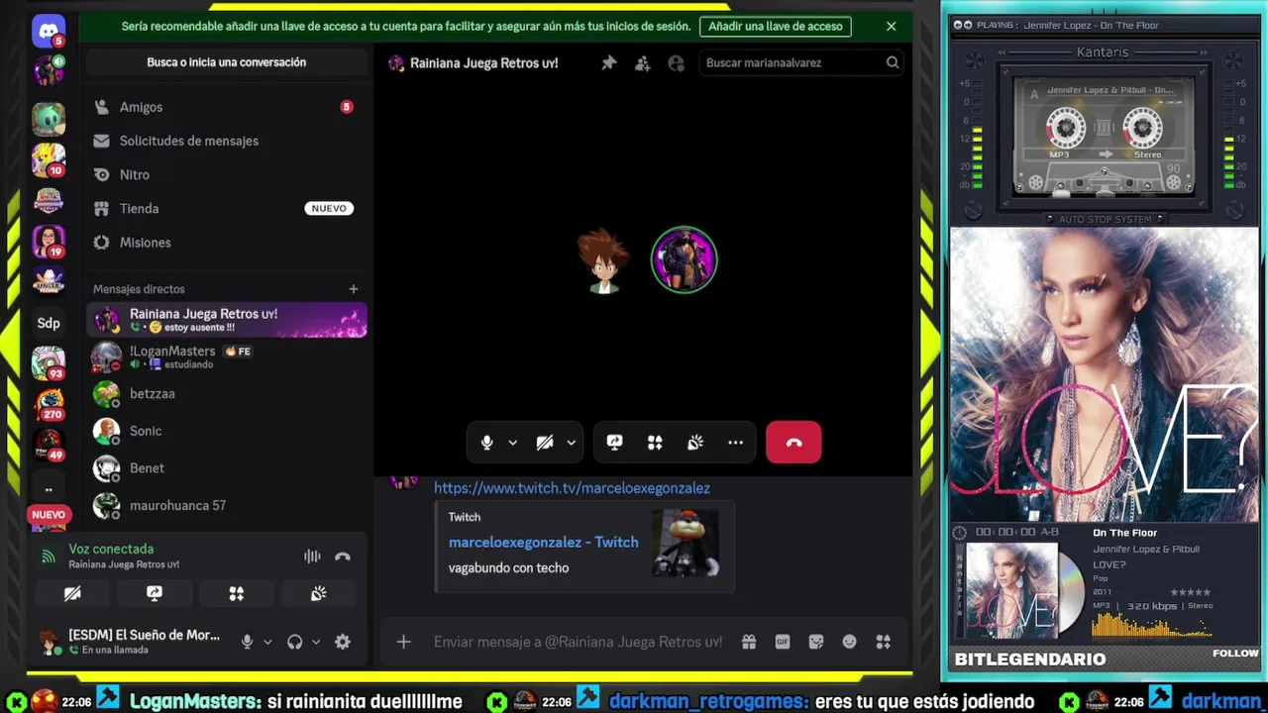
Task: Open Tienda shop
Action: (x=227, y=208)
